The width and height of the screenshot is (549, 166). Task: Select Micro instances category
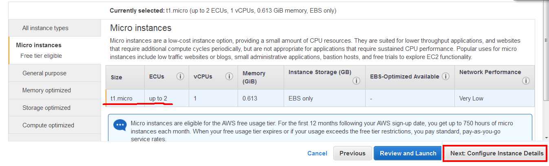point(54,50)
